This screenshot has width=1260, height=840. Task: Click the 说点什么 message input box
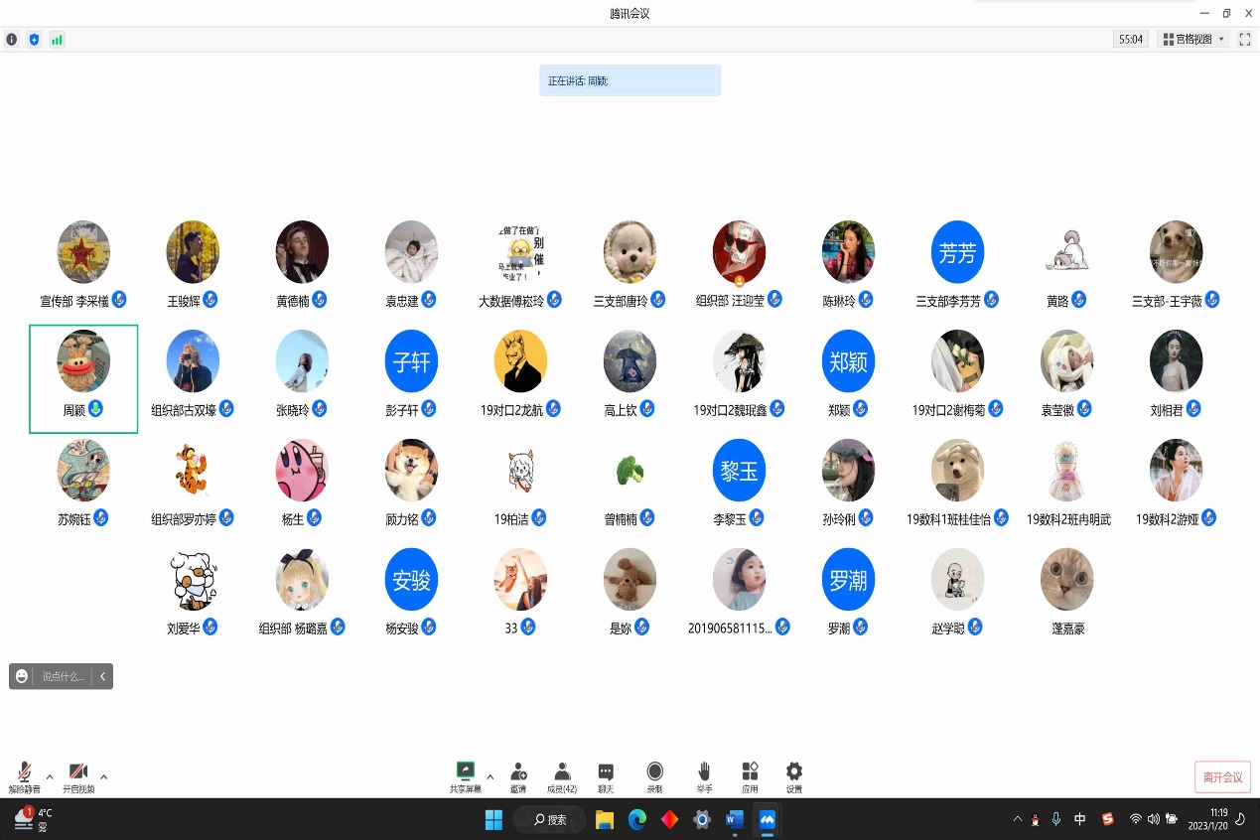(x=64, y=676)
